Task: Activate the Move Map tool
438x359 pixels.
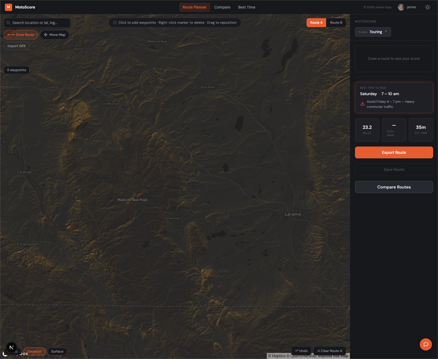Action: [54, 35]
